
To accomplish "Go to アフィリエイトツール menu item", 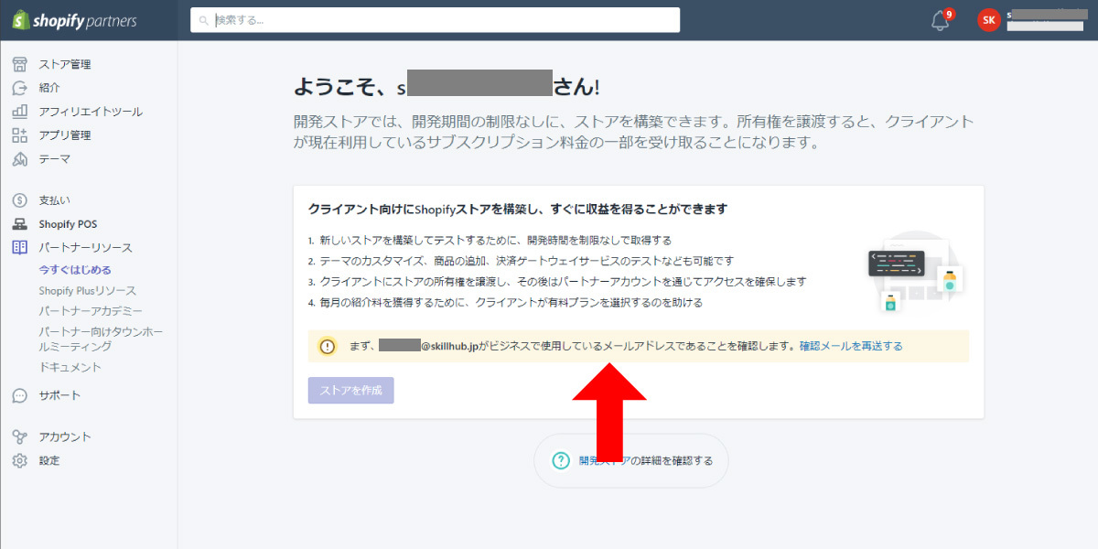I will coord(91,112).
